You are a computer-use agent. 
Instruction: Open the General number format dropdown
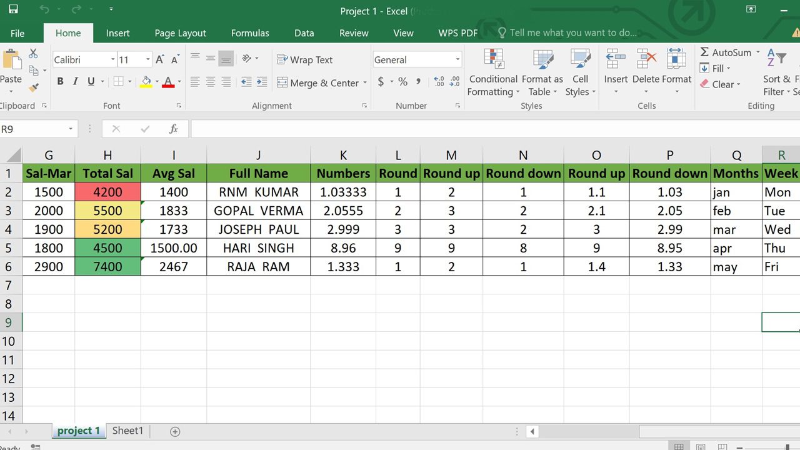coord(457,60)
